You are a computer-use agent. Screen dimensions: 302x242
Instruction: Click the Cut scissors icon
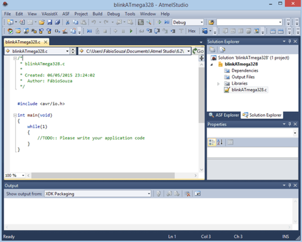pyautogui.click(x=67, y=22)
